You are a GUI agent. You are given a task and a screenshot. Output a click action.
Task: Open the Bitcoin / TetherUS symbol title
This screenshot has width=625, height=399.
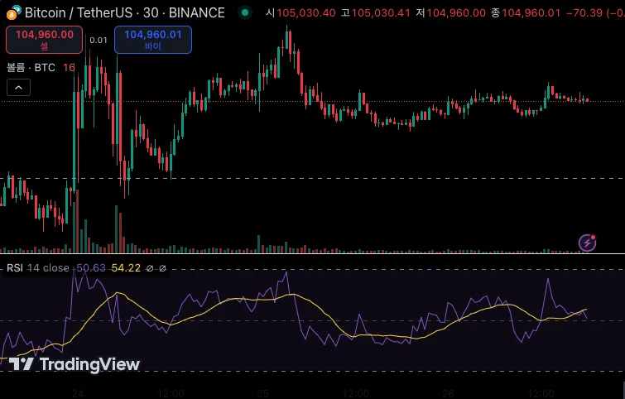point(124,12)
